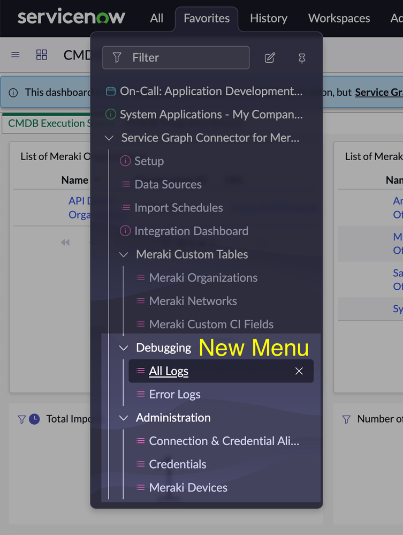403x535 pixels.
Task: Click the info icon beside Setup
Action: [x=125, y=161]
